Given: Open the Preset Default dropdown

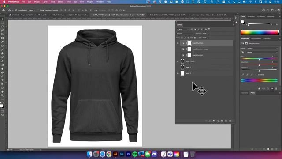Looking at the screenshot, I should click(262, 48).
